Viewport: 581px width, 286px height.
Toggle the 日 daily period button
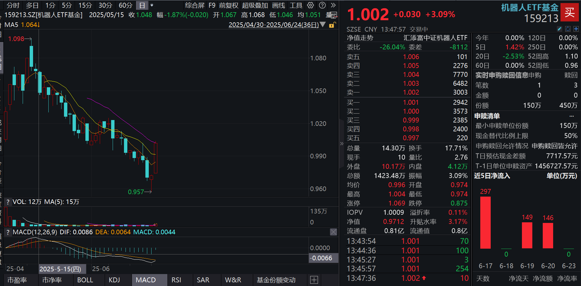pyautogui.click(x=142, y=5)
